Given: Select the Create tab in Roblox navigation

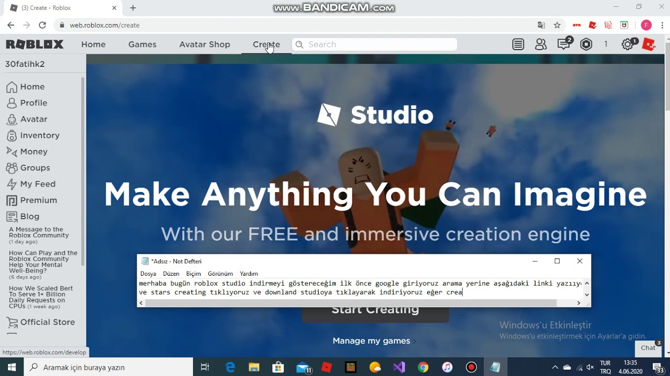Looking at the screenshot, I should [x=266, y=44].
